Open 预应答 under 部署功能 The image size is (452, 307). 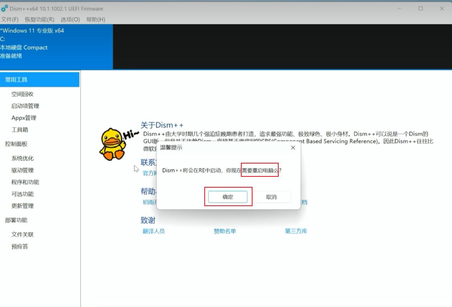click(x=20, y=246)
